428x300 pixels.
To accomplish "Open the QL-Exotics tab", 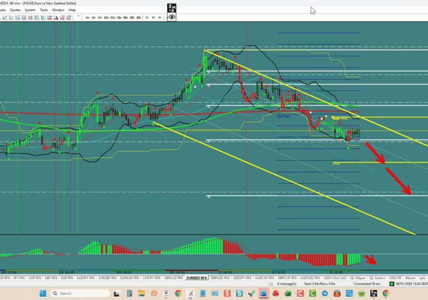I will click(377, 278).
